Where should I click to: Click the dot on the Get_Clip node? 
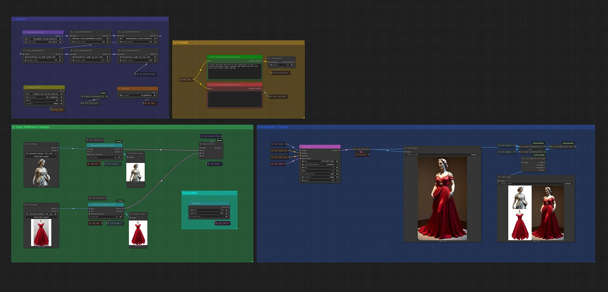click(x=181, y=79)
